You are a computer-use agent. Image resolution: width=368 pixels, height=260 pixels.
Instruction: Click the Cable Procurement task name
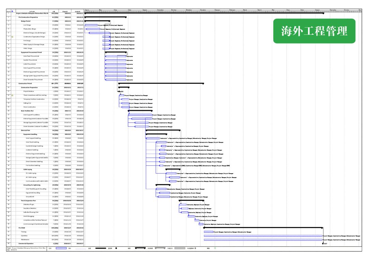[x=30, y=64]
